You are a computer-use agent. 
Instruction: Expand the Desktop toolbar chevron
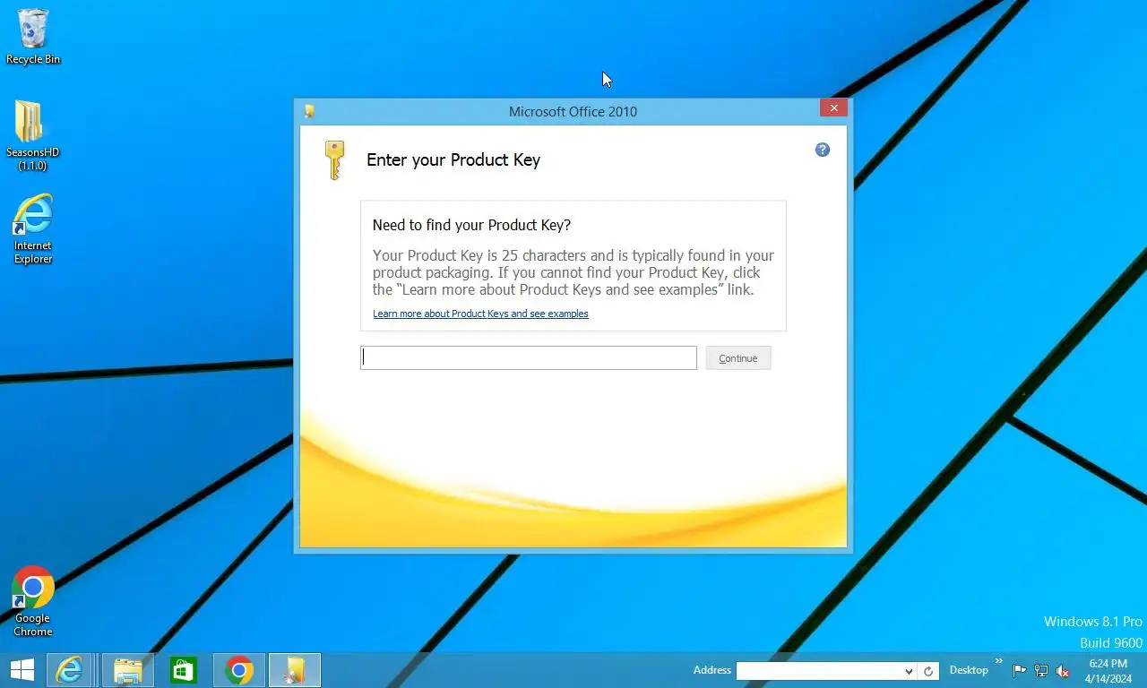(999, 662)
